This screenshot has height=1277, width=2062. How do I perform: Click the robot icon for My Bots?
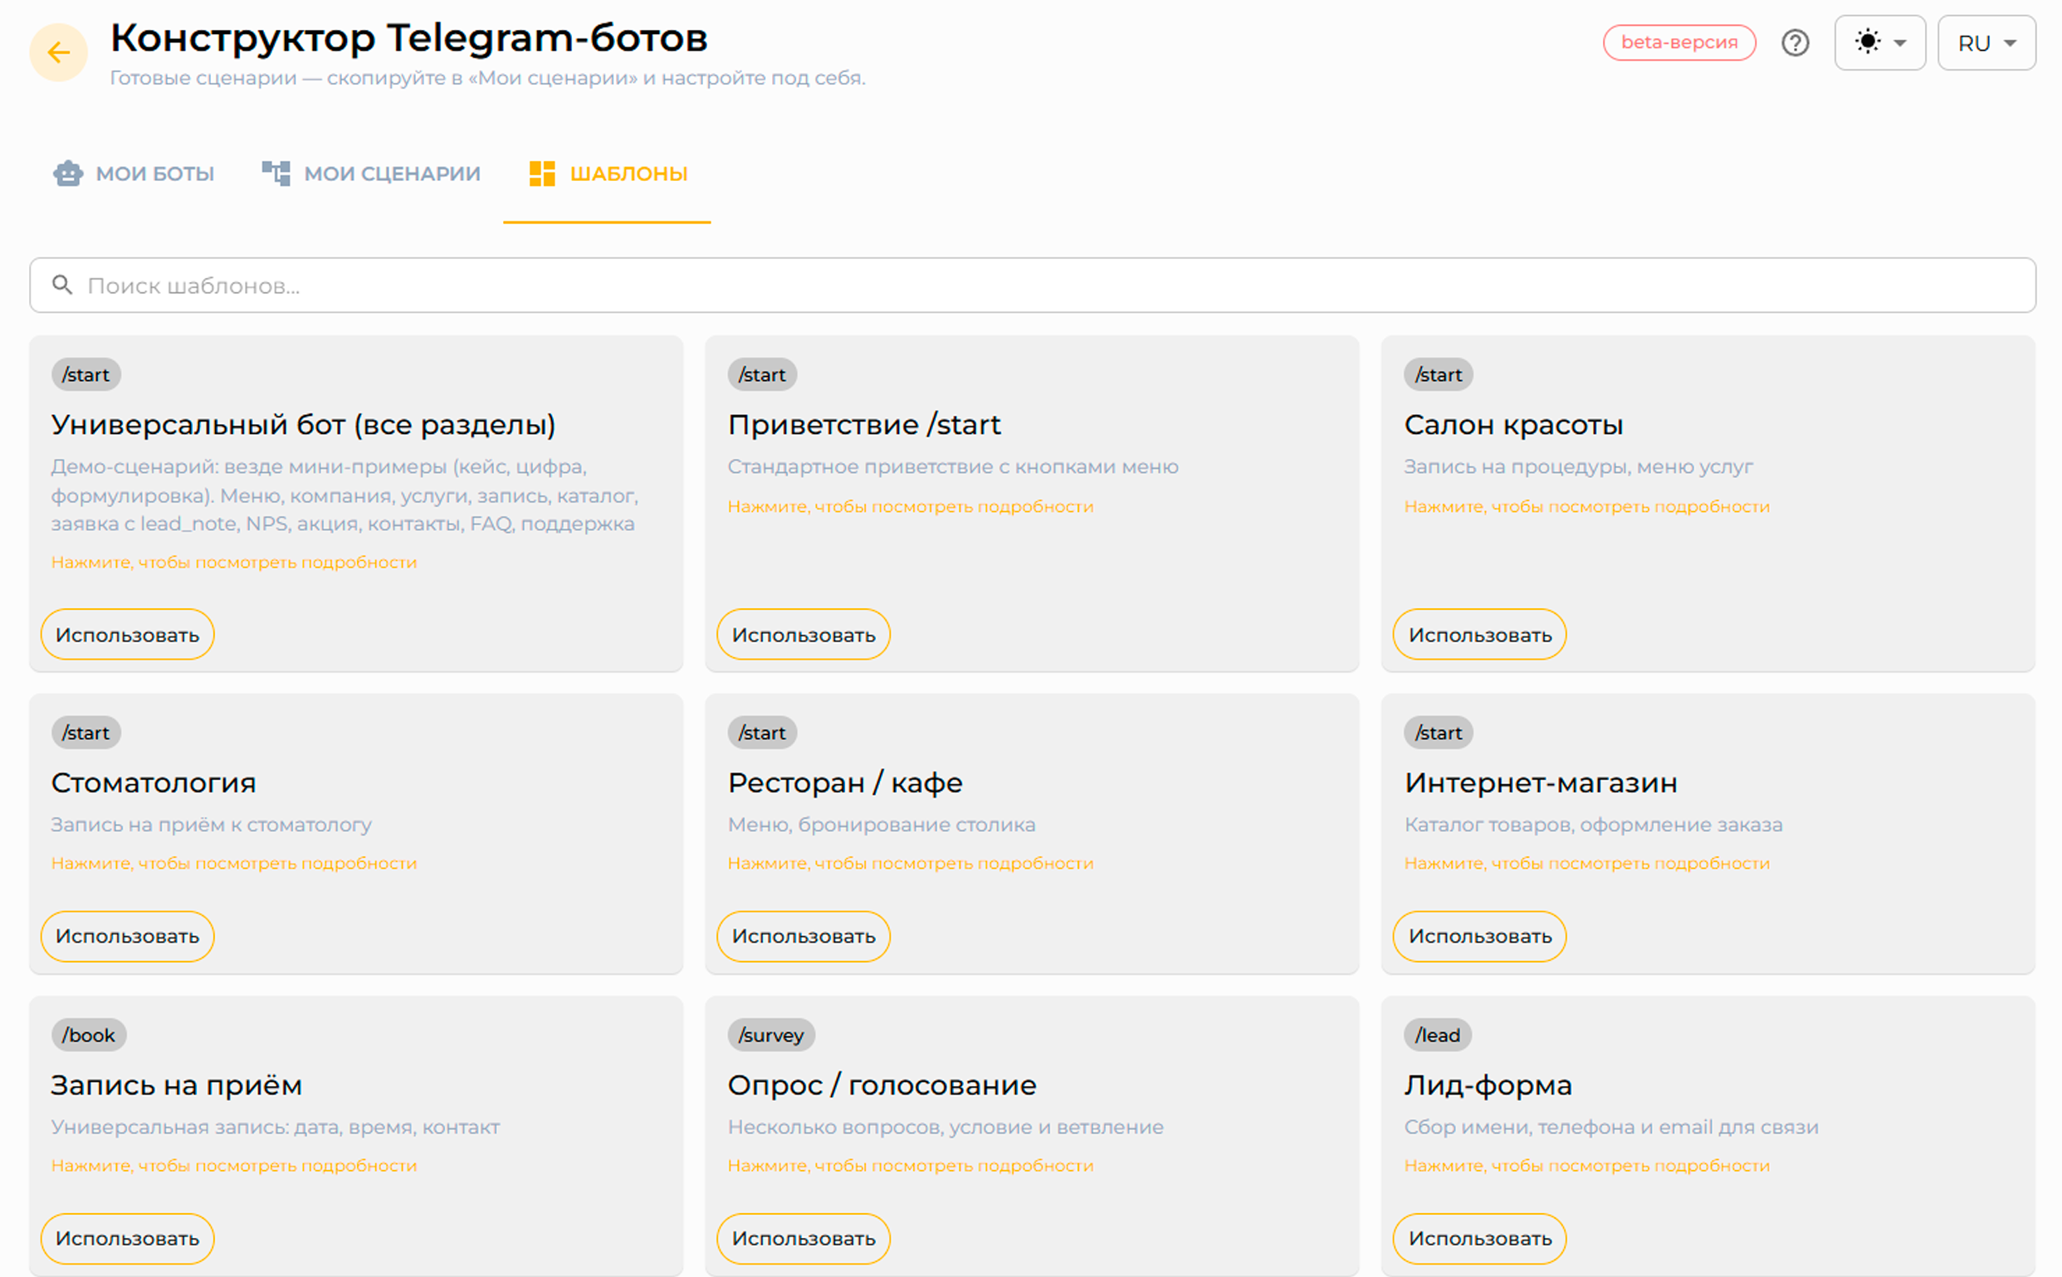click(x=67, y=173)
